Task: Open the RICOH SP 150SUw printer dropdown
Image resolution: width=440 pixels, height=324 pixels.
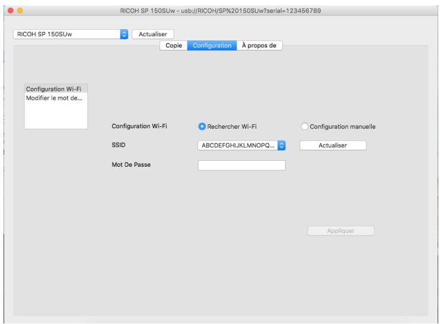Action: tap(71, 34)
